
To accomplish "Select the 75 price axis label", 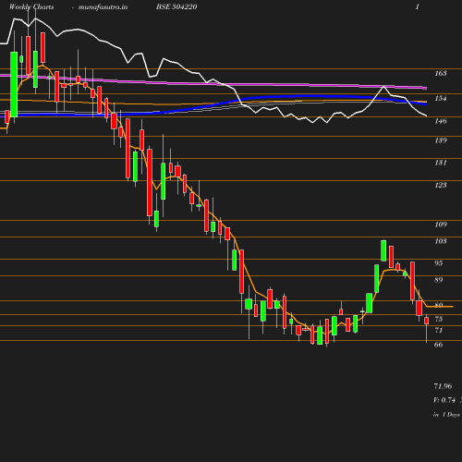I will tap(439, 319).
